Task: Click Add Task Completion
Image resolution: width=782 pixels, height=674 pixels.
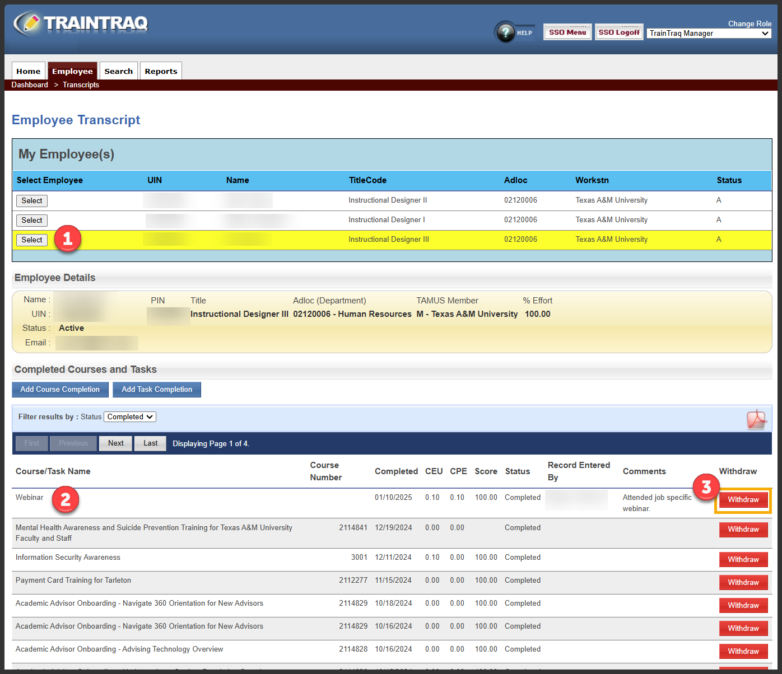Action: (156, 389)
